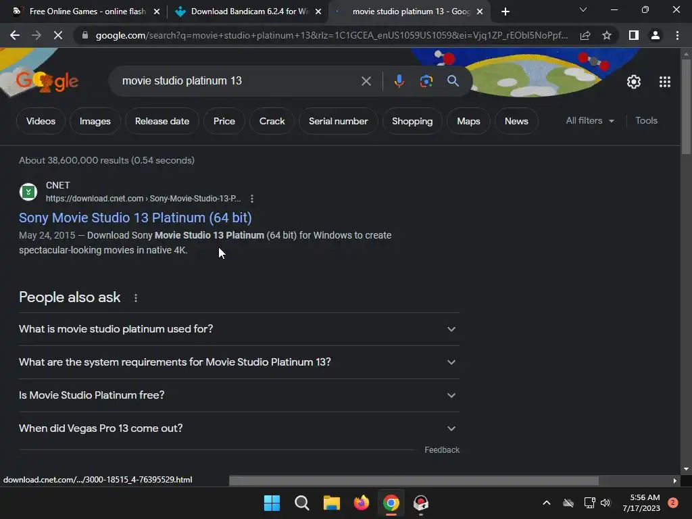
Task: Open File Explorer from taskbar
Action: pos(331,503)
